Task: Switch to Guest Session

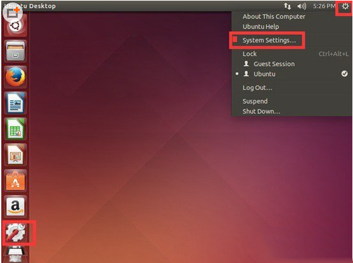Action: (x=274, y=64)
